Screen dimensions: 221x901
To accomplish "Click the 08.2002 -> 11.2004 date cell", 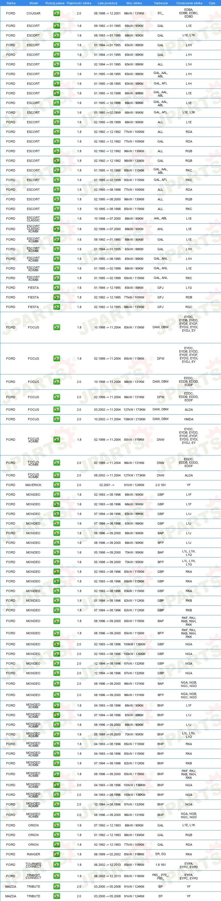I will (x=107, y=475).
